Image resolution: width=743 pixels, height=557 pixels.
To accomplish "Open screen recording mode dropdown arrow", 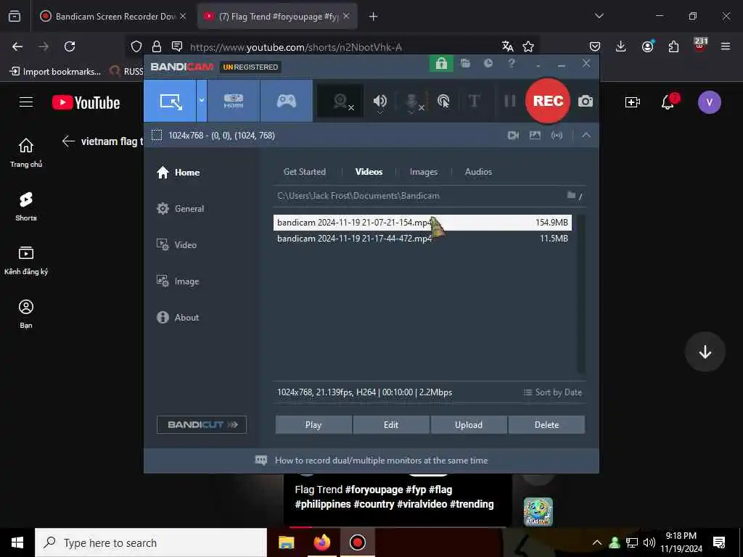I will [202, 101].
